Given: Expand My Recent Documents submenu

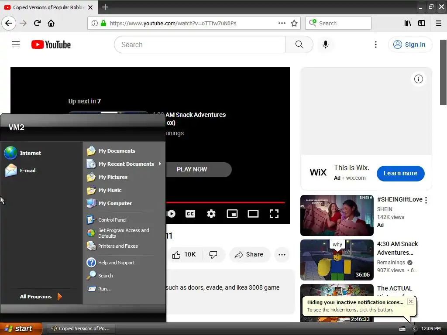Looking at the screenshot, I should coord(124,164).
